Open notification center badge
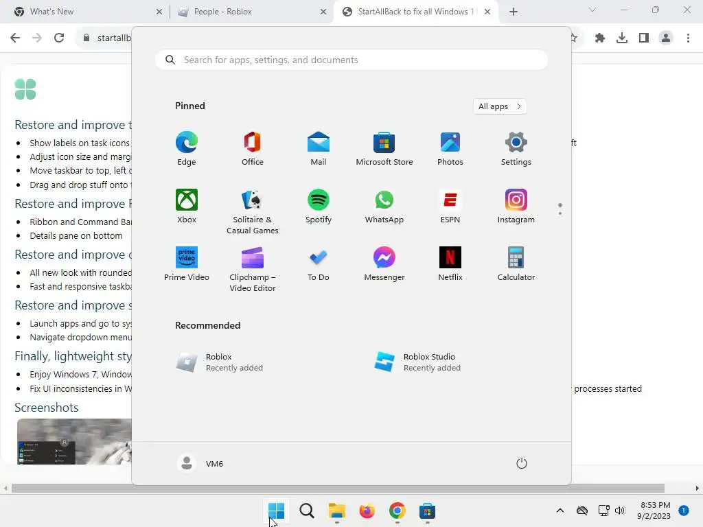 click(683, 511)
